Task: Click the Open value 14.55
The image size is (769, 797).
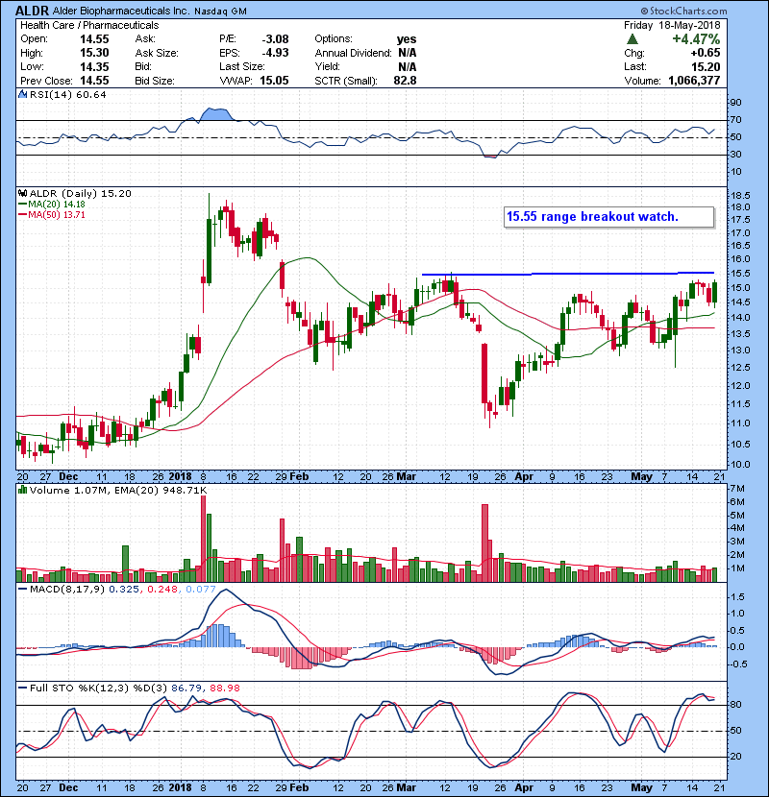Action: point(94,39)
